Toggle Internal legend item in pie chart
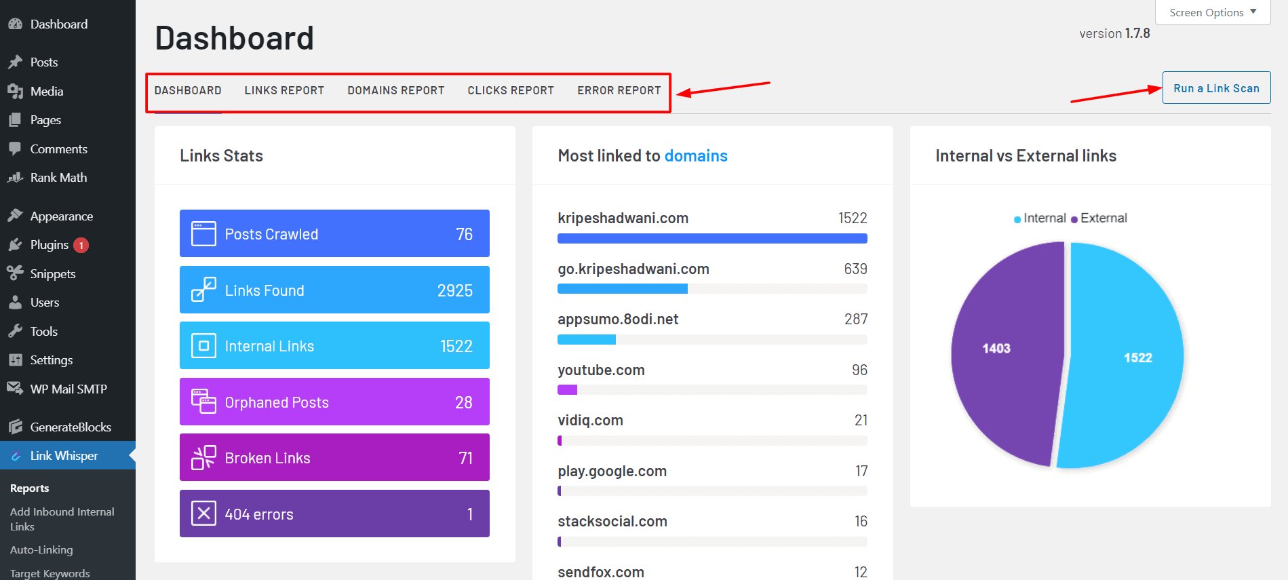This screenshot has width=1288, height=580. pos(1040,218)
